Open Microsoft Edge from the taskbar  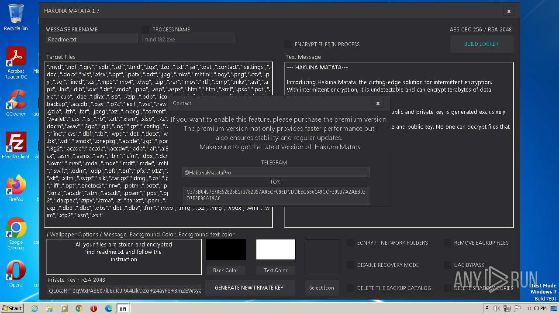click(x=108, y=308)
